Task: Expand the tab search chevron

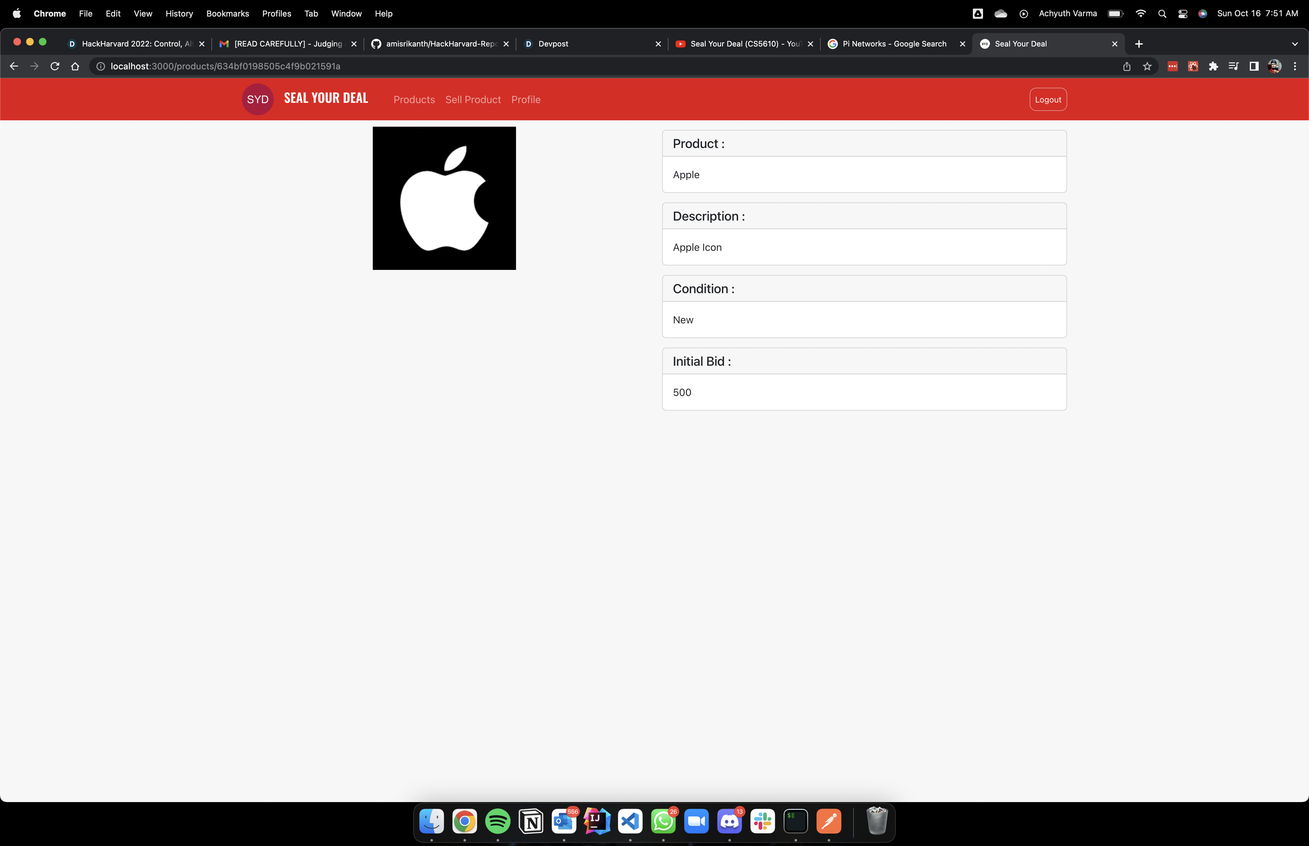Action: click(x=1295, y=44)
